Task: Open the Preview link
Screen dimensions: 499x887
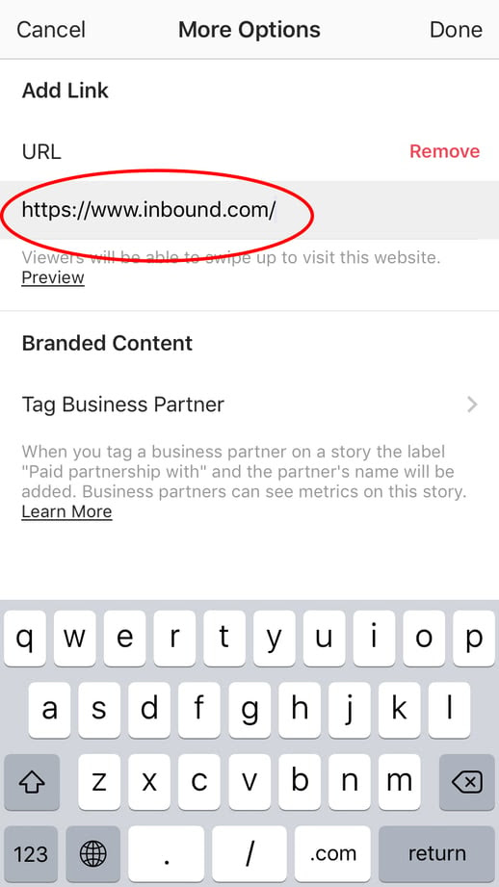Action: (x=53, y=277)
